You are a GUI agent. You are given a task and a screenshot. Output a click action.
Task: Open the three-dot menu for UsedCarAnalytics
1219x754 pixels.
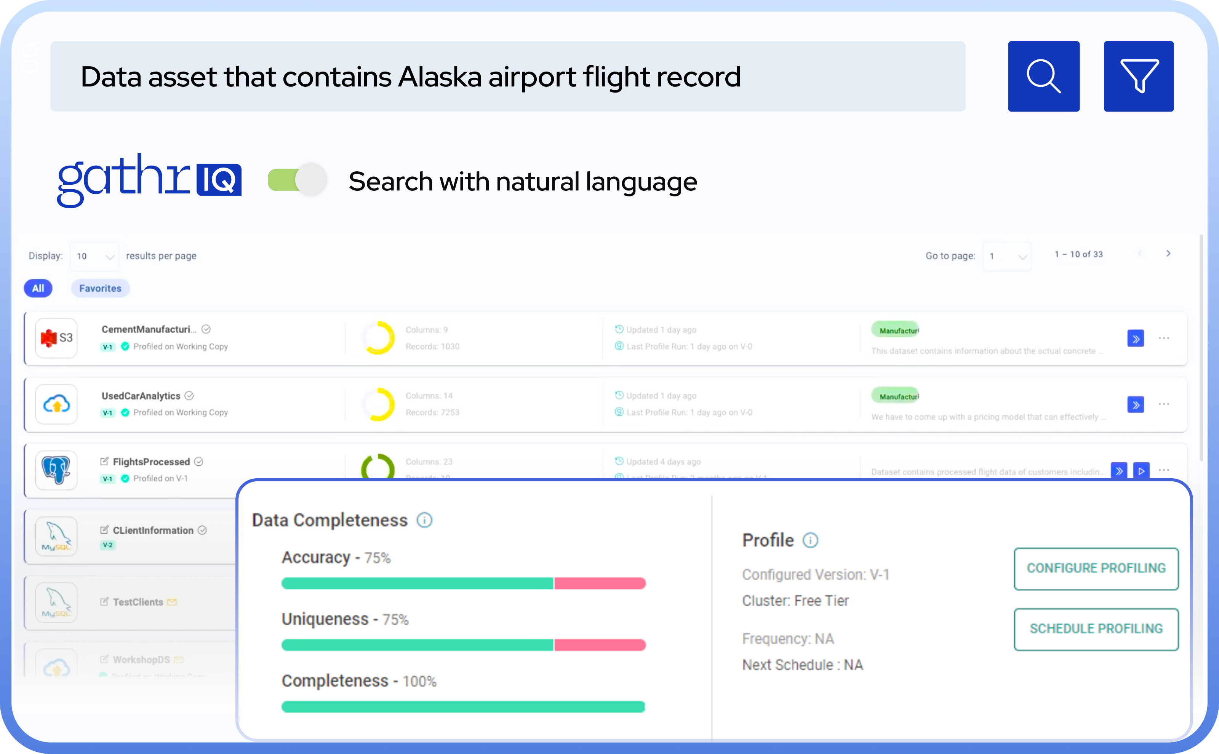click(1164, 404)
